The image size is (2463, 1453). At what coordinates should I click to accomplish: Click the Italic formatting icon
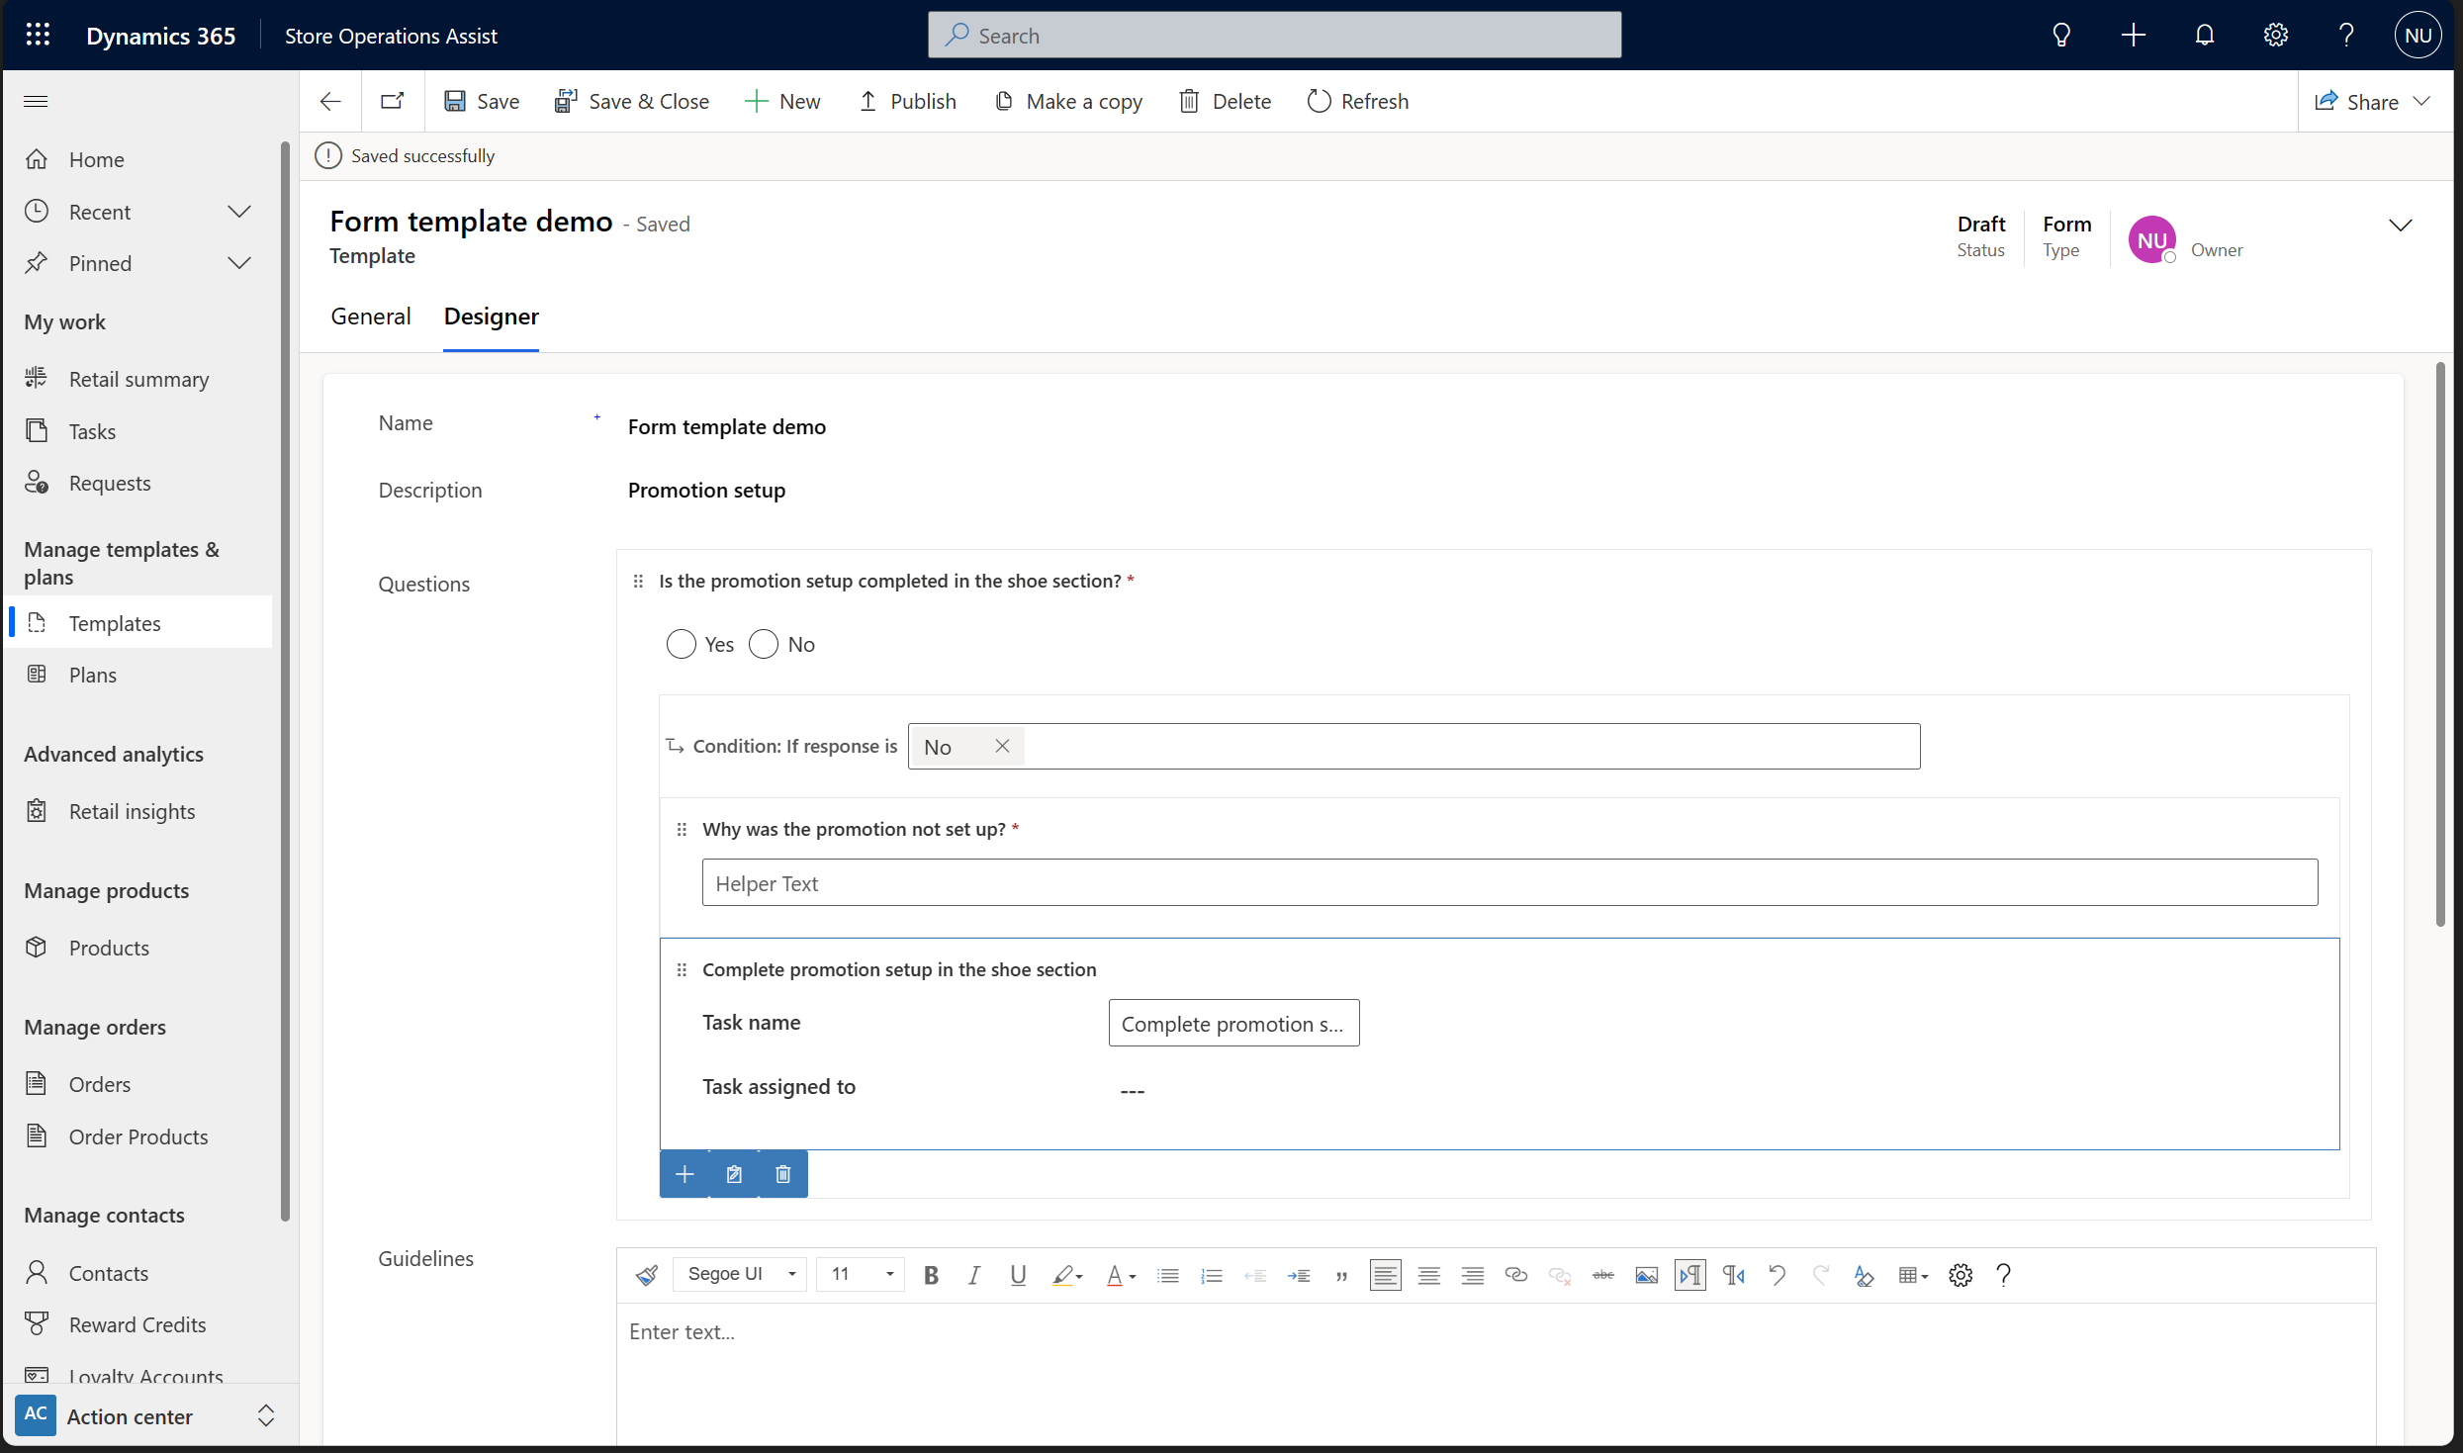click(x=975, y=1275)
